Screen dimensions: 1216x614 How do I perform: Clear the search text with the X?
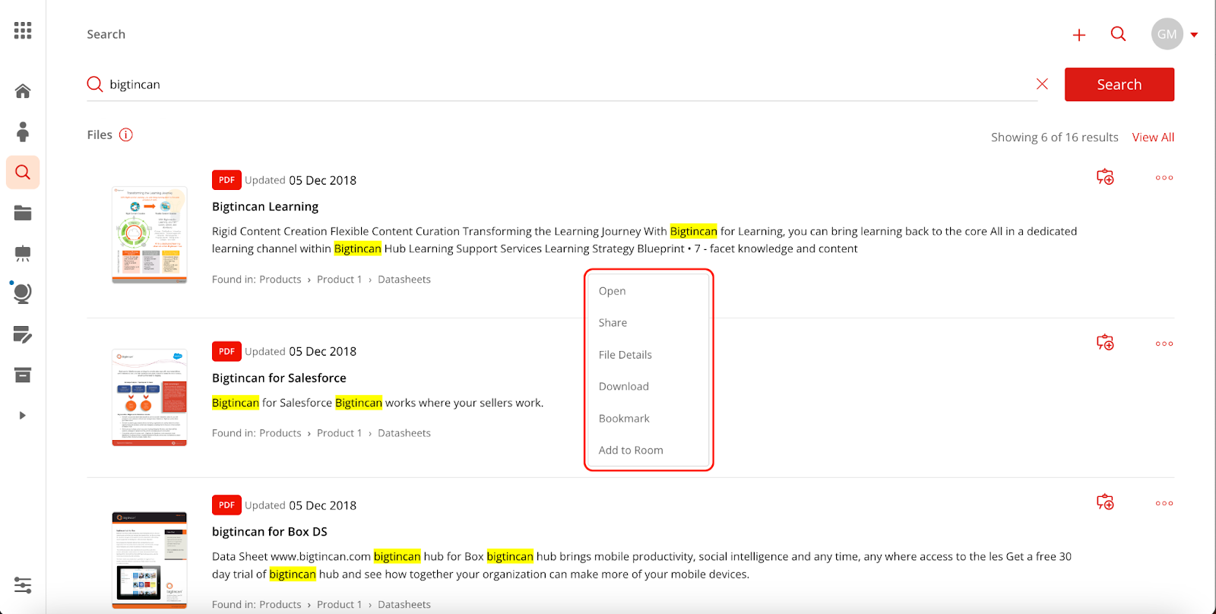(x=1042, y=84)
